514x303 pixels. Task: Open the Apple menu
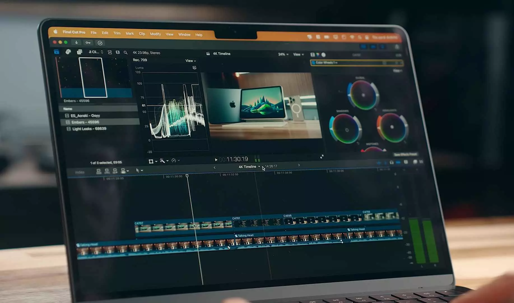[55, 32]
